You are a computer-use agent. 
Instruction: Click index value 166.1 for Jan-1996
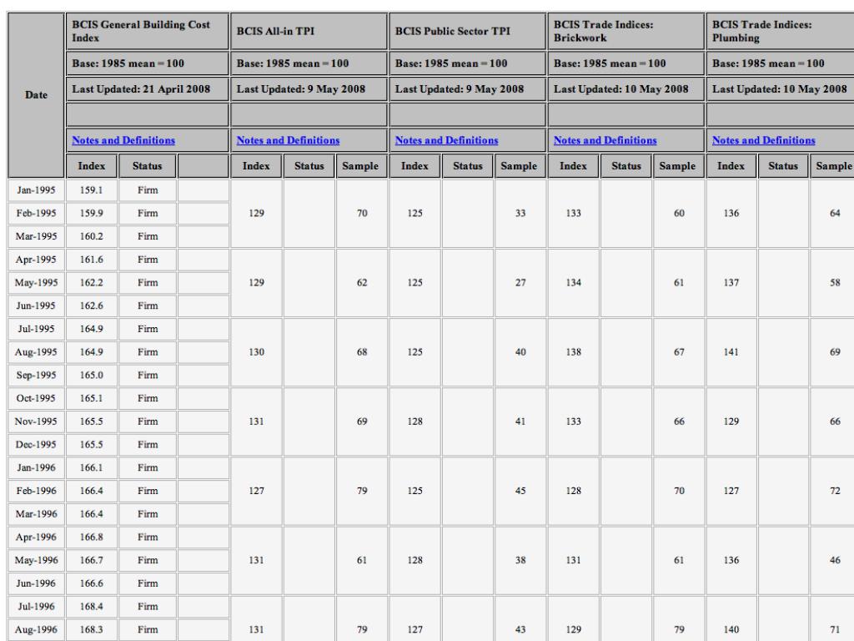pyautogui.click(x=92, y=467)
